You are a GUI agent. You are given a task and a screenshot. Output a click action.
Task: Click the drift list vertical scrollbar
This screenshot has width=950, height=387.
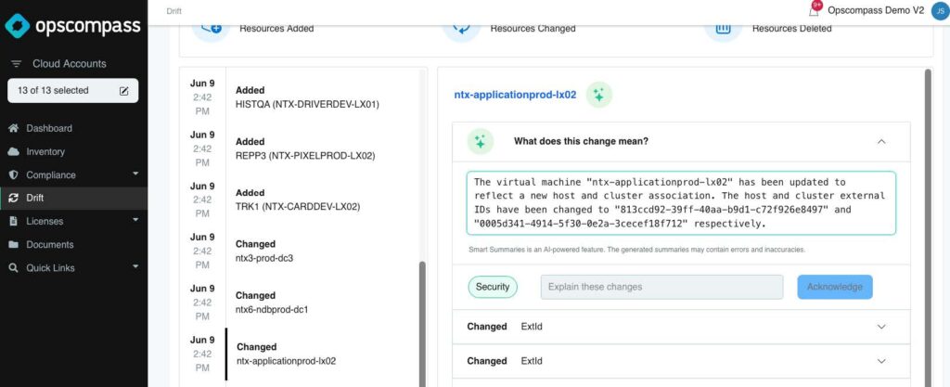(422, 316)
